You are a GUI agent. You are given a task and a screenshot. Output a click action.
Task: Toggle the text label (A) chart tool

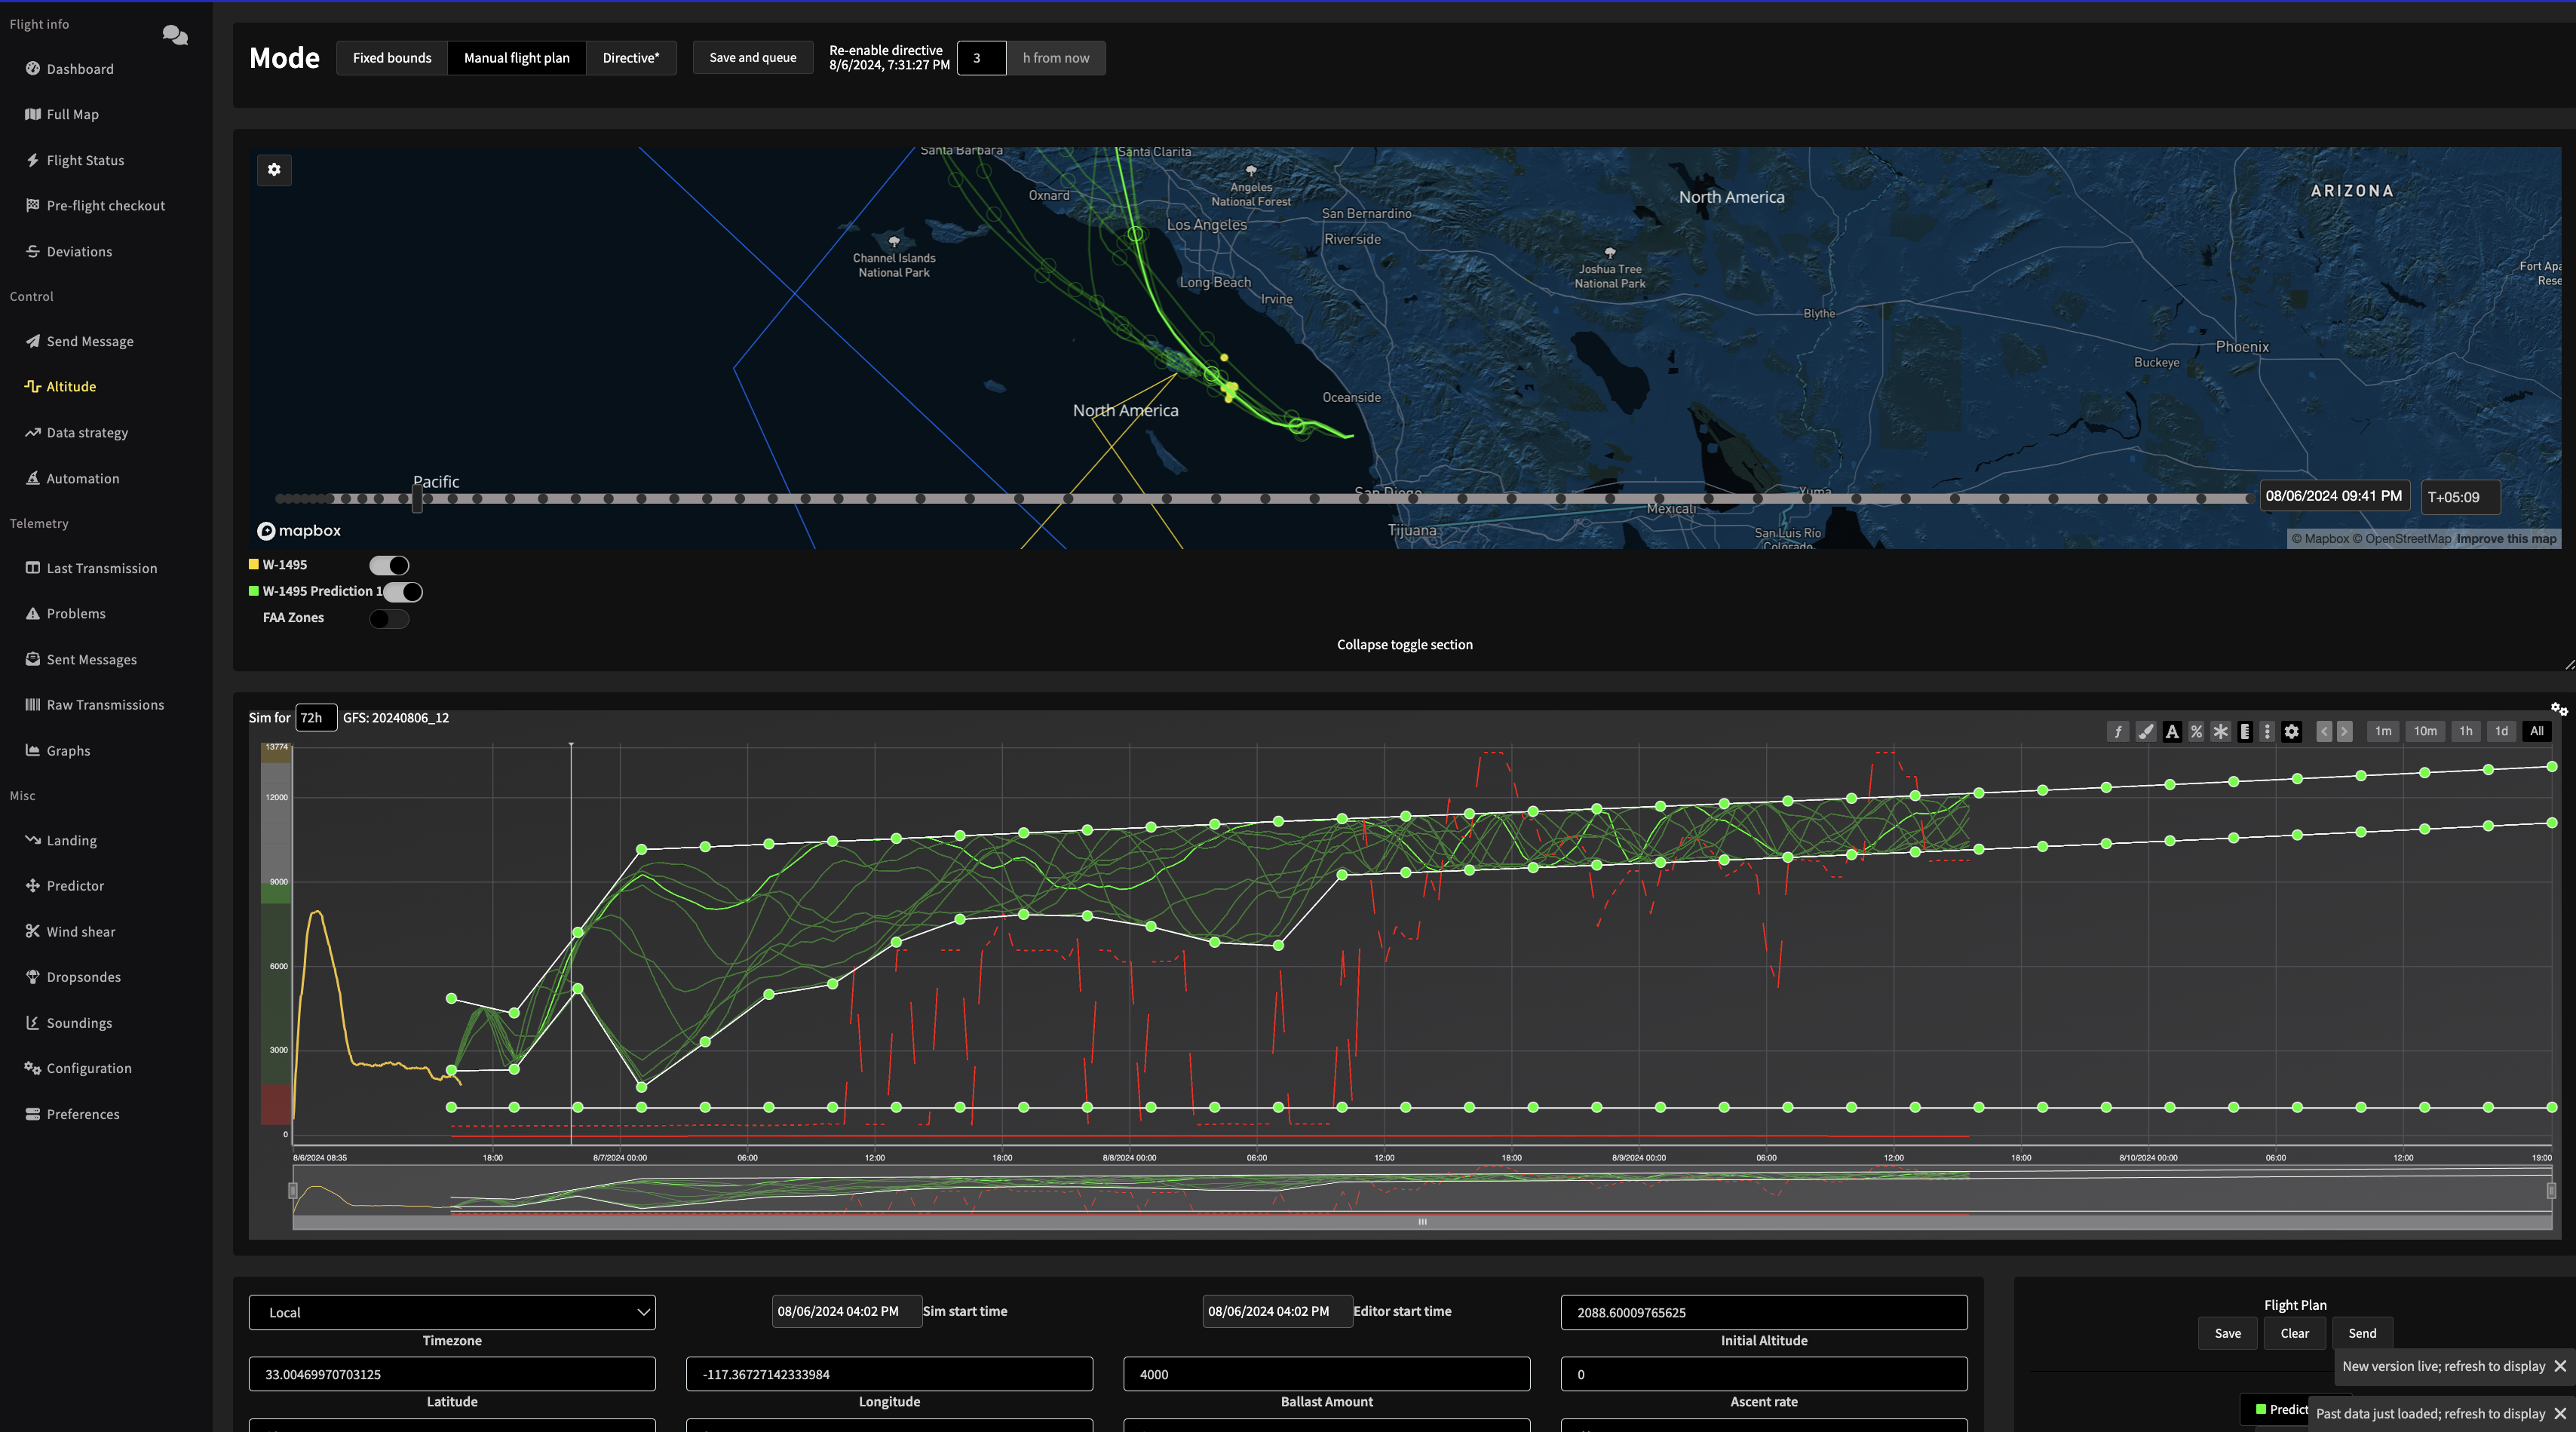(x=2172, y=731)
